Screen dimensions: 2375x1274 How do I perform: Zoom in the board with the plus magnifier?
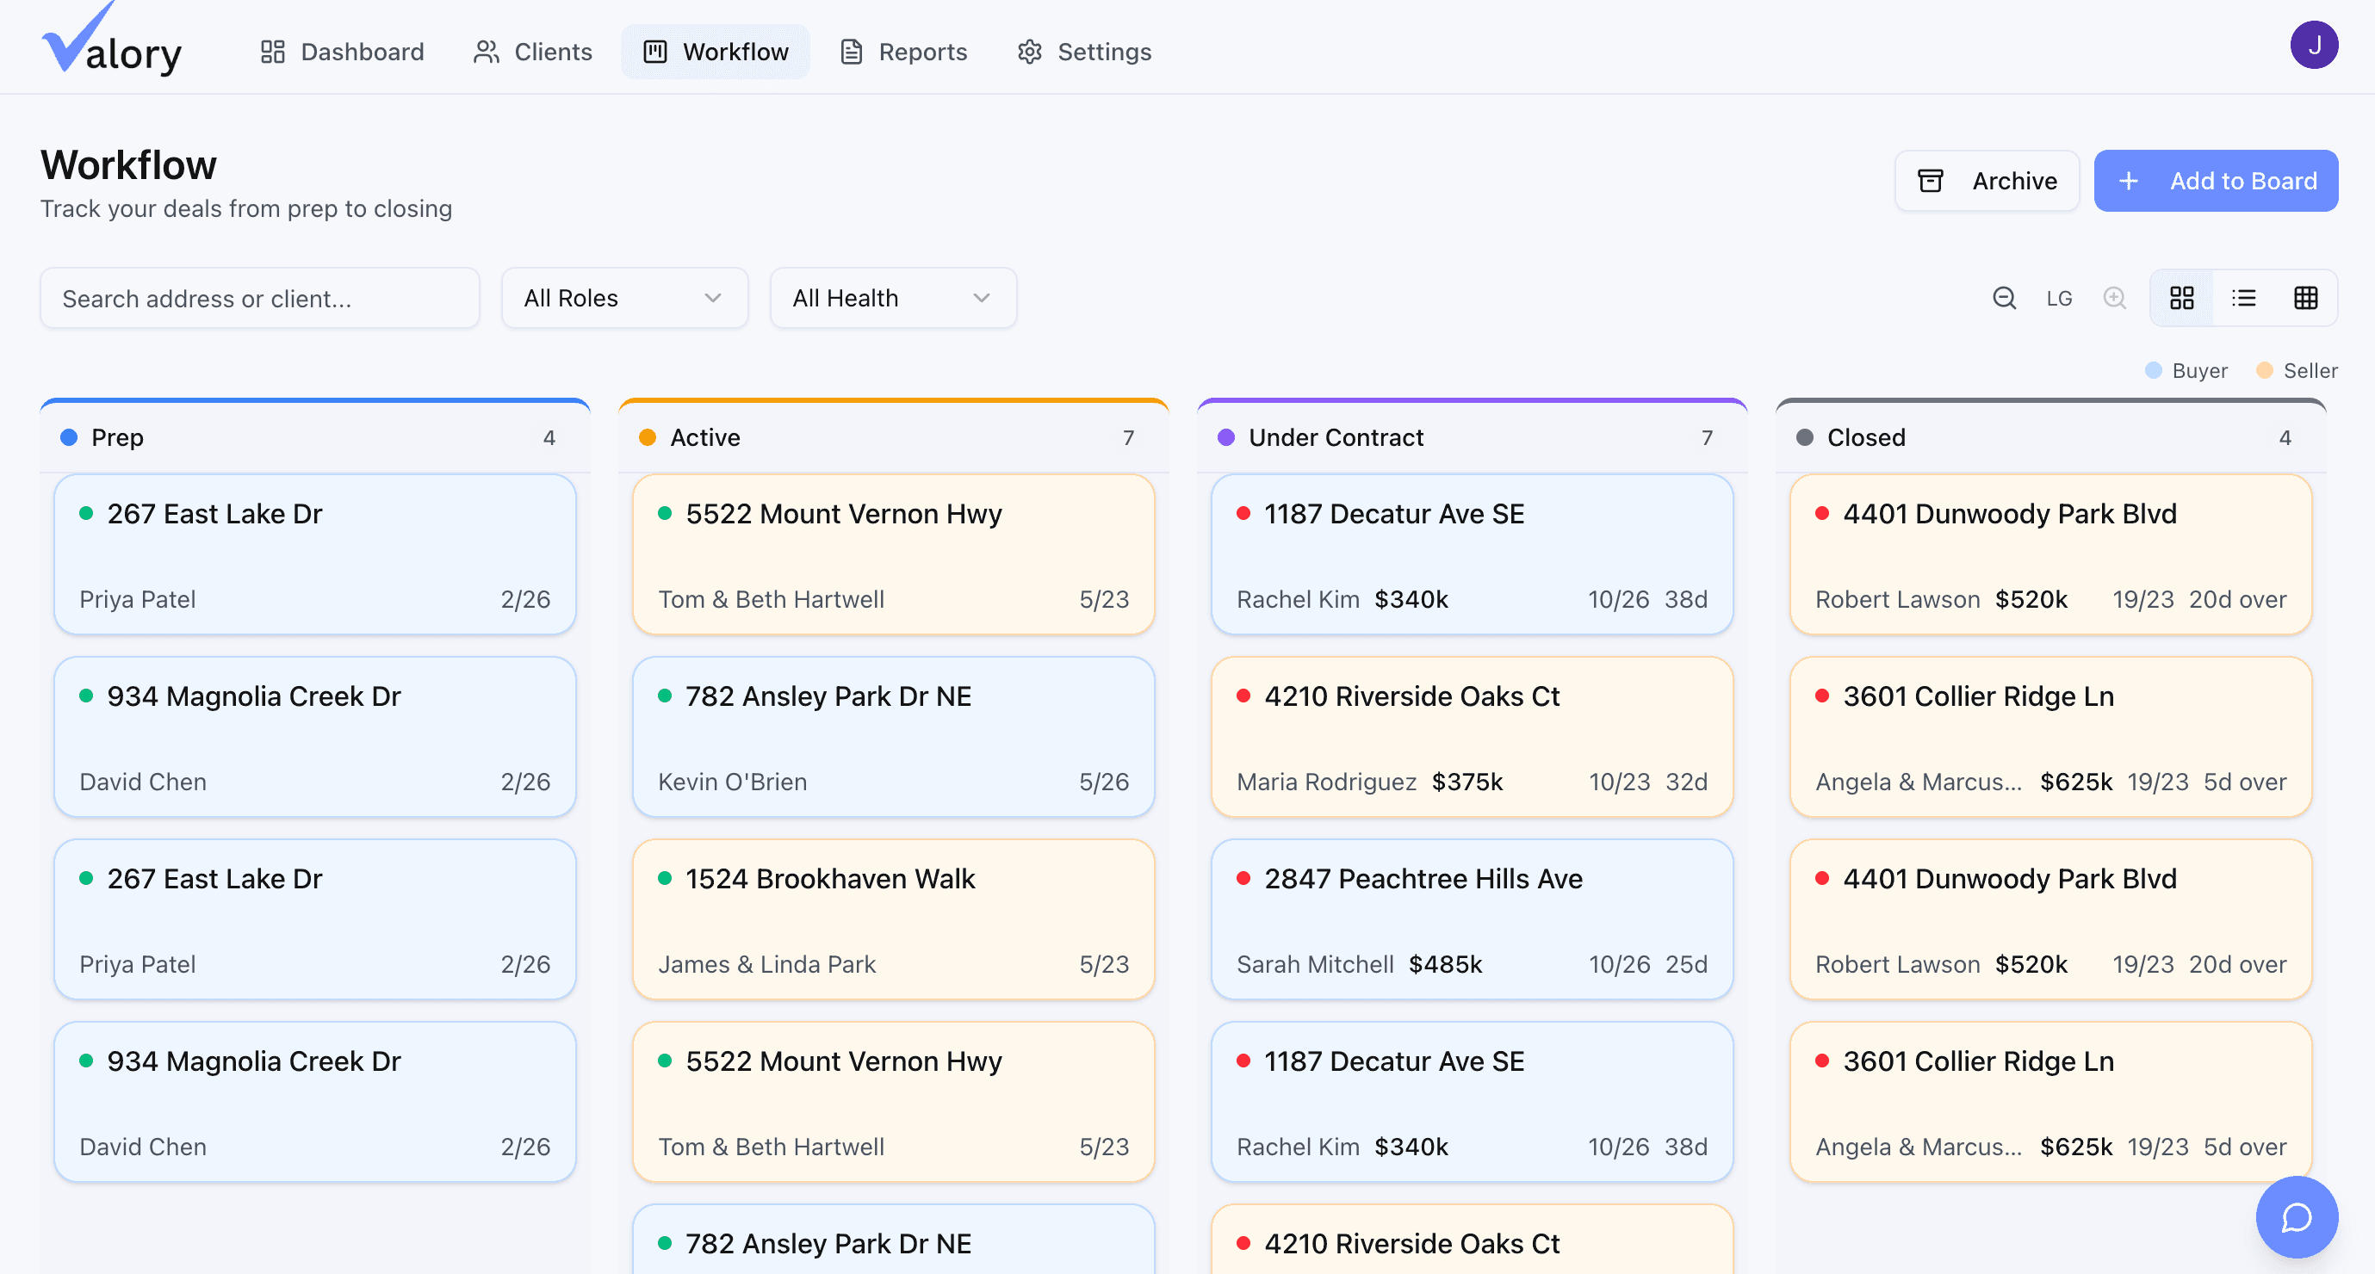(x=2115, y=298)
